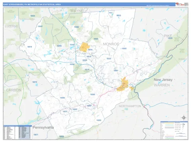Click ZIP code 18354 label
This screenshot has height=143, width=191.
coord(89,106)
